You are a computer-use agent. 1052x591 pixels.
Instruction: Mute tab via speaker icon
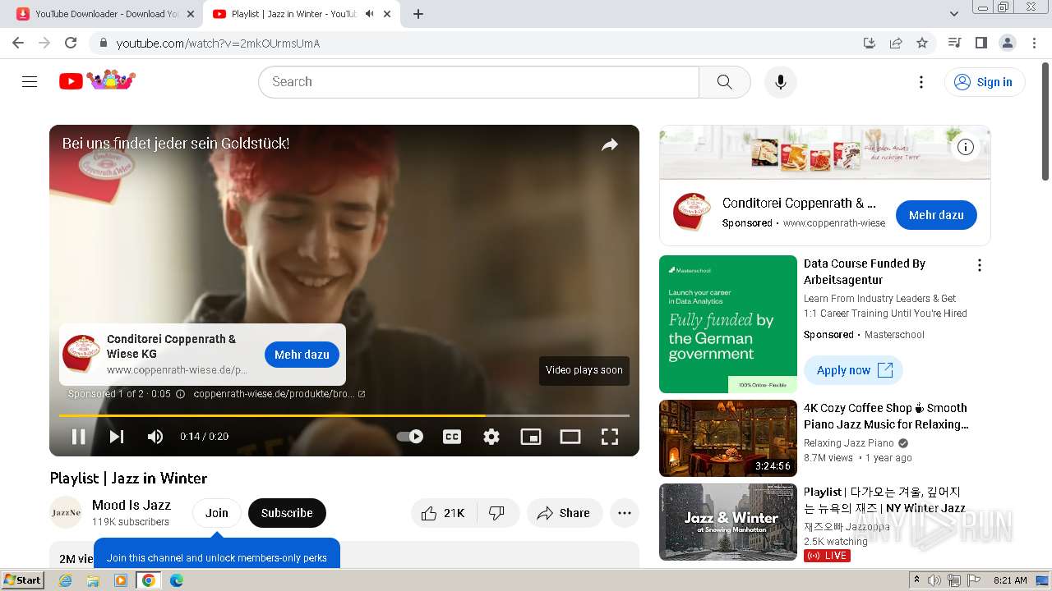(369, 14)
